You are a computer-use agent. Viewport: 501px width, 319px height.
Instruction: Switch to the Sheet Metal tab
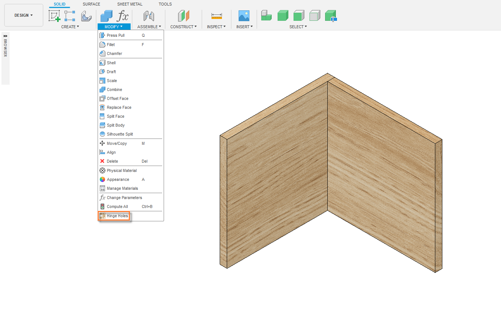pyautogui.click(x=130, y=4)
